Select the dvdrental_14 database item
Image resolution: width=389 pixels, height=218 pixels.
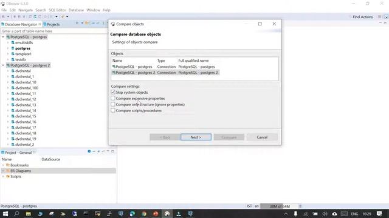point(26,111)
